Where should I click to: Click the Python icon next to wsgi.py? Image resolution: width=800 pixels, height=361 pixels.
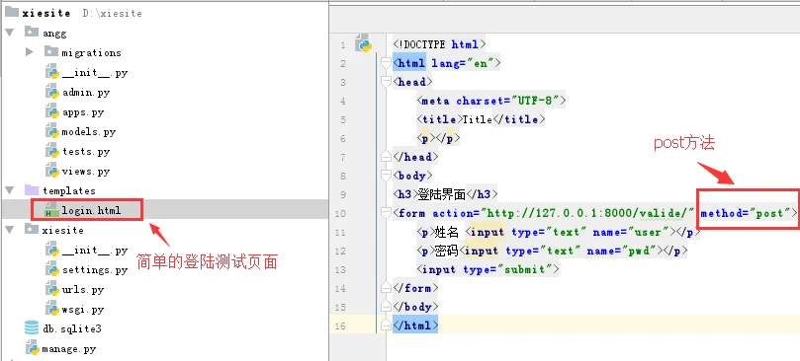(x=52, y=309)
